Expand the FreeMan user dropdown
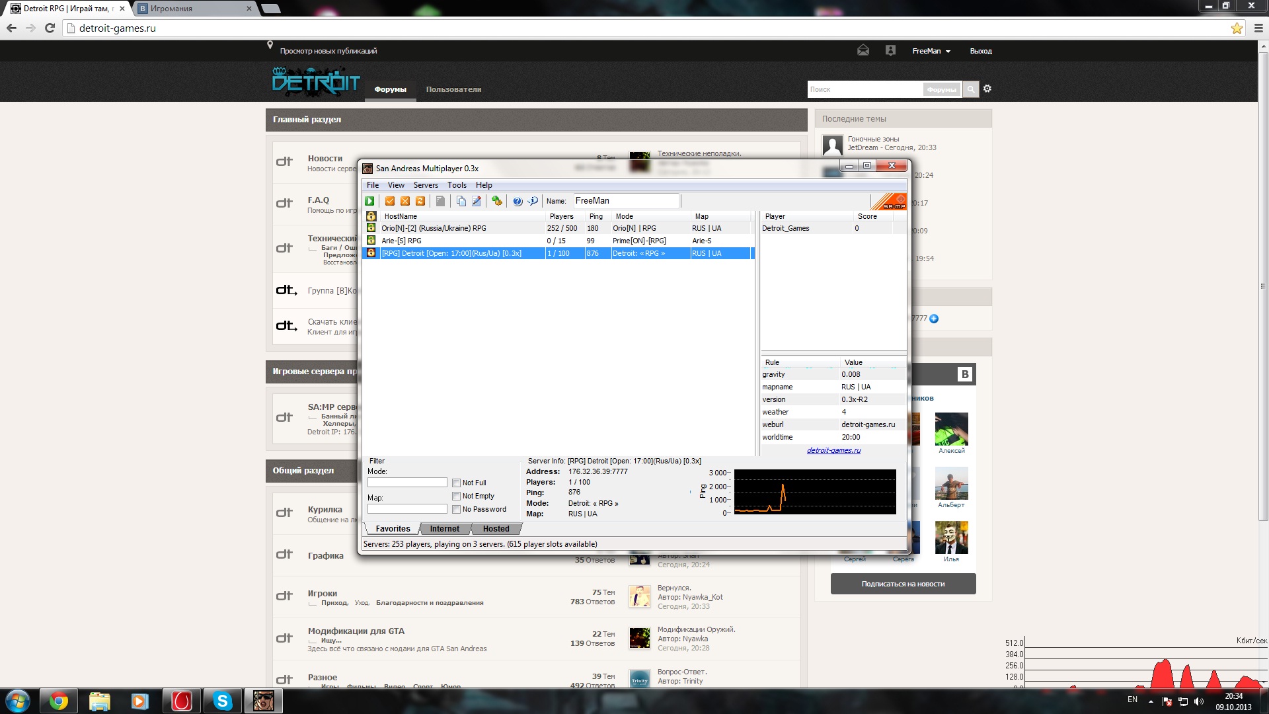Viewport: 1269px width, 714px height. 931,51
